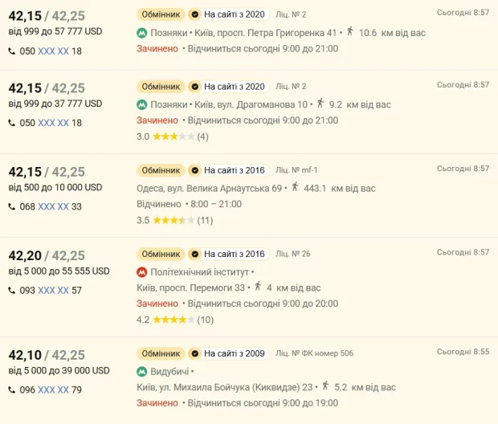
Task: Click the red metro icon beside Політехнічний інститут
Action: [142, 272]
